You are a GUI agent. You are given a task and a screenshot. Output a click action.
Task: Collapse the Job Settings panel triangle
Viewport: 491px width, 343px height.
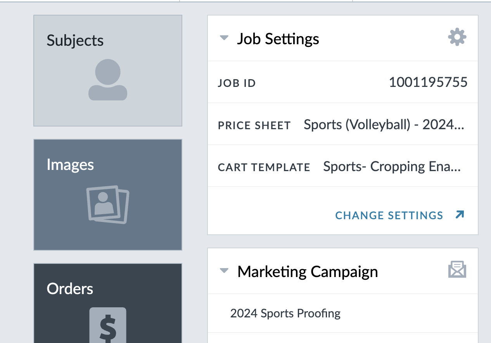click(224, 38)
